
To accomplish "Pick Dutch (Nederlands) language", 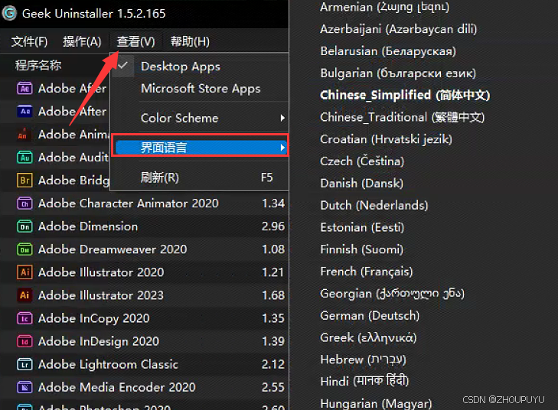I will (374, 206).
